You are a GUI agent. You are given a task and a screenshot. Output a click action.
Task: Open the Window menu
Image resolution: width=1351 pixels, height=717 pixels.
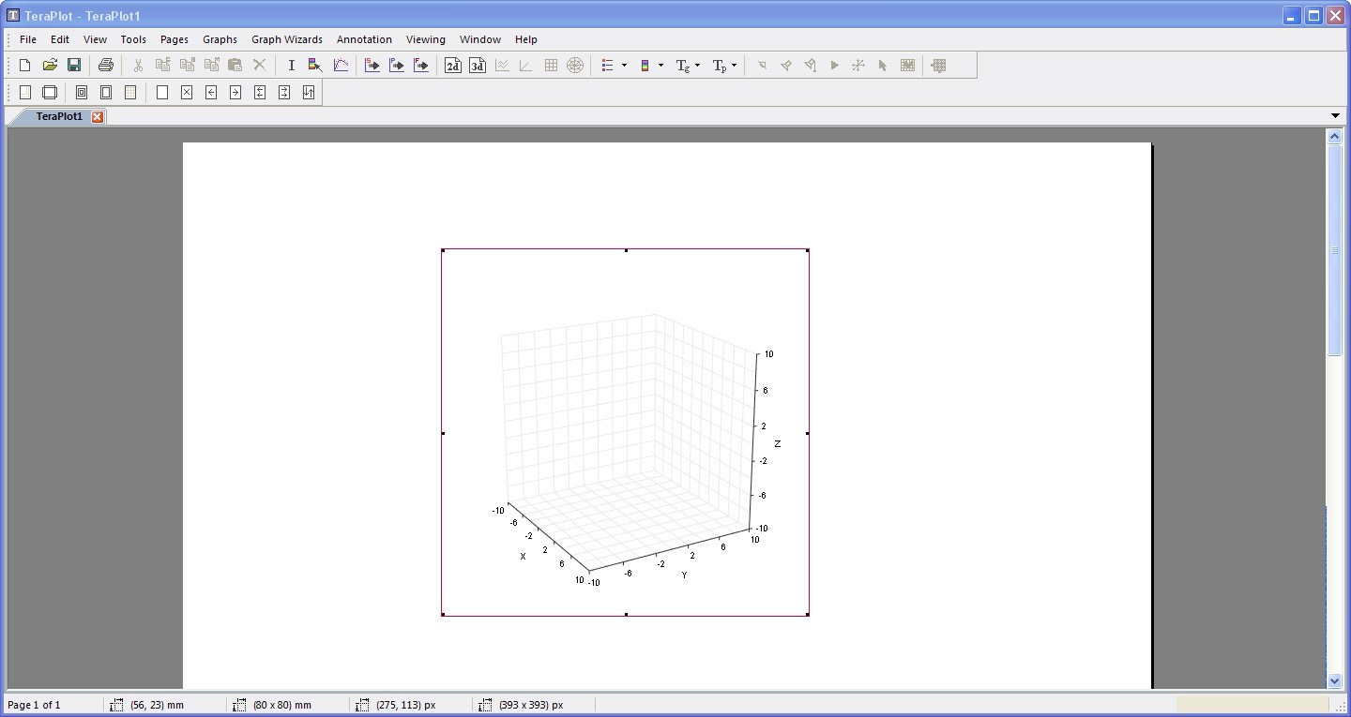[480, 39]
